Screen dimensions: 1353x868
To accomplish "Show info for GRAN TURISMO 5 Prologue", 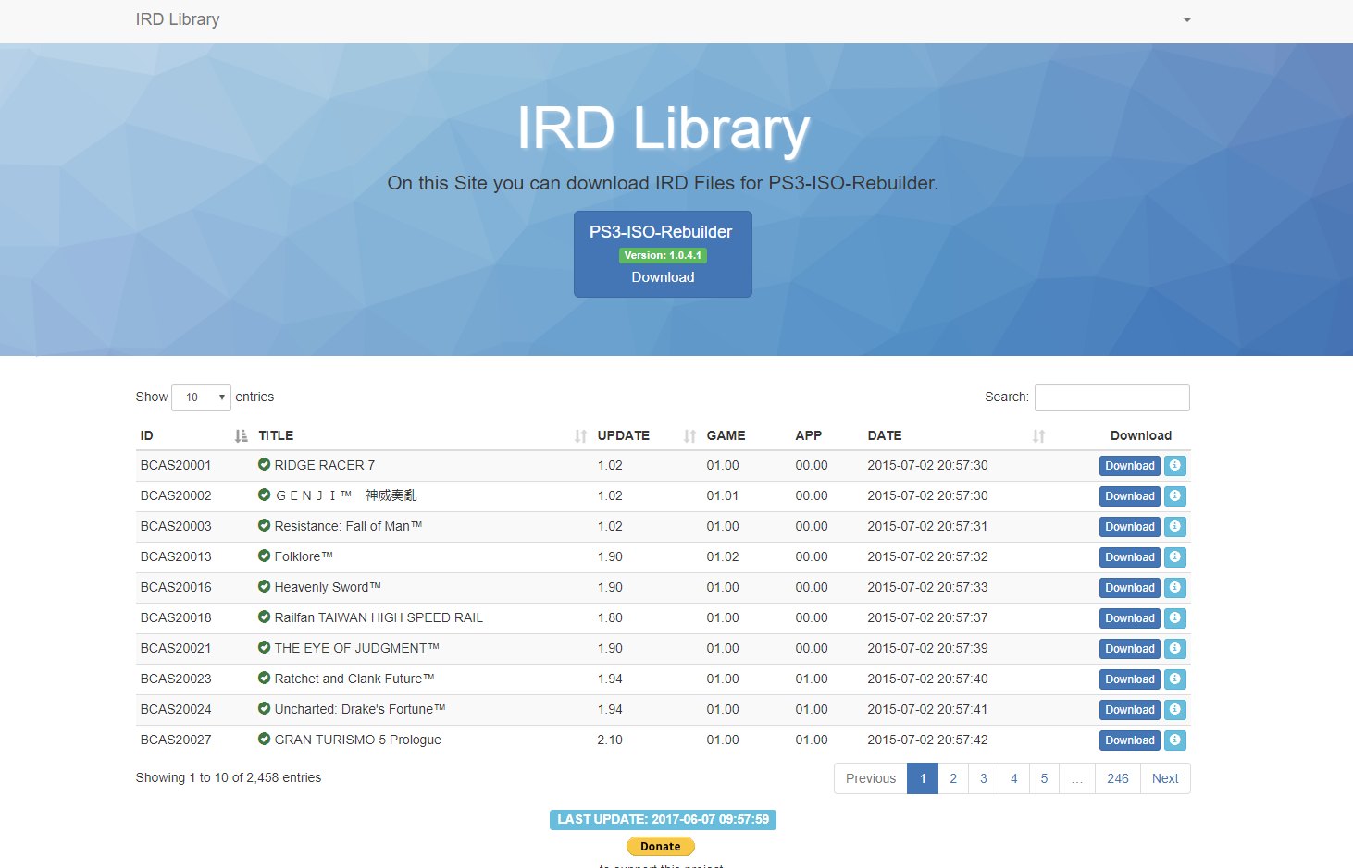I will [1174, 740].
